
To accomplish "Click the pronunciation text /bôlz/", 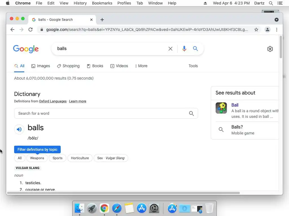I will pyautogui.click(x=33, y=138).
